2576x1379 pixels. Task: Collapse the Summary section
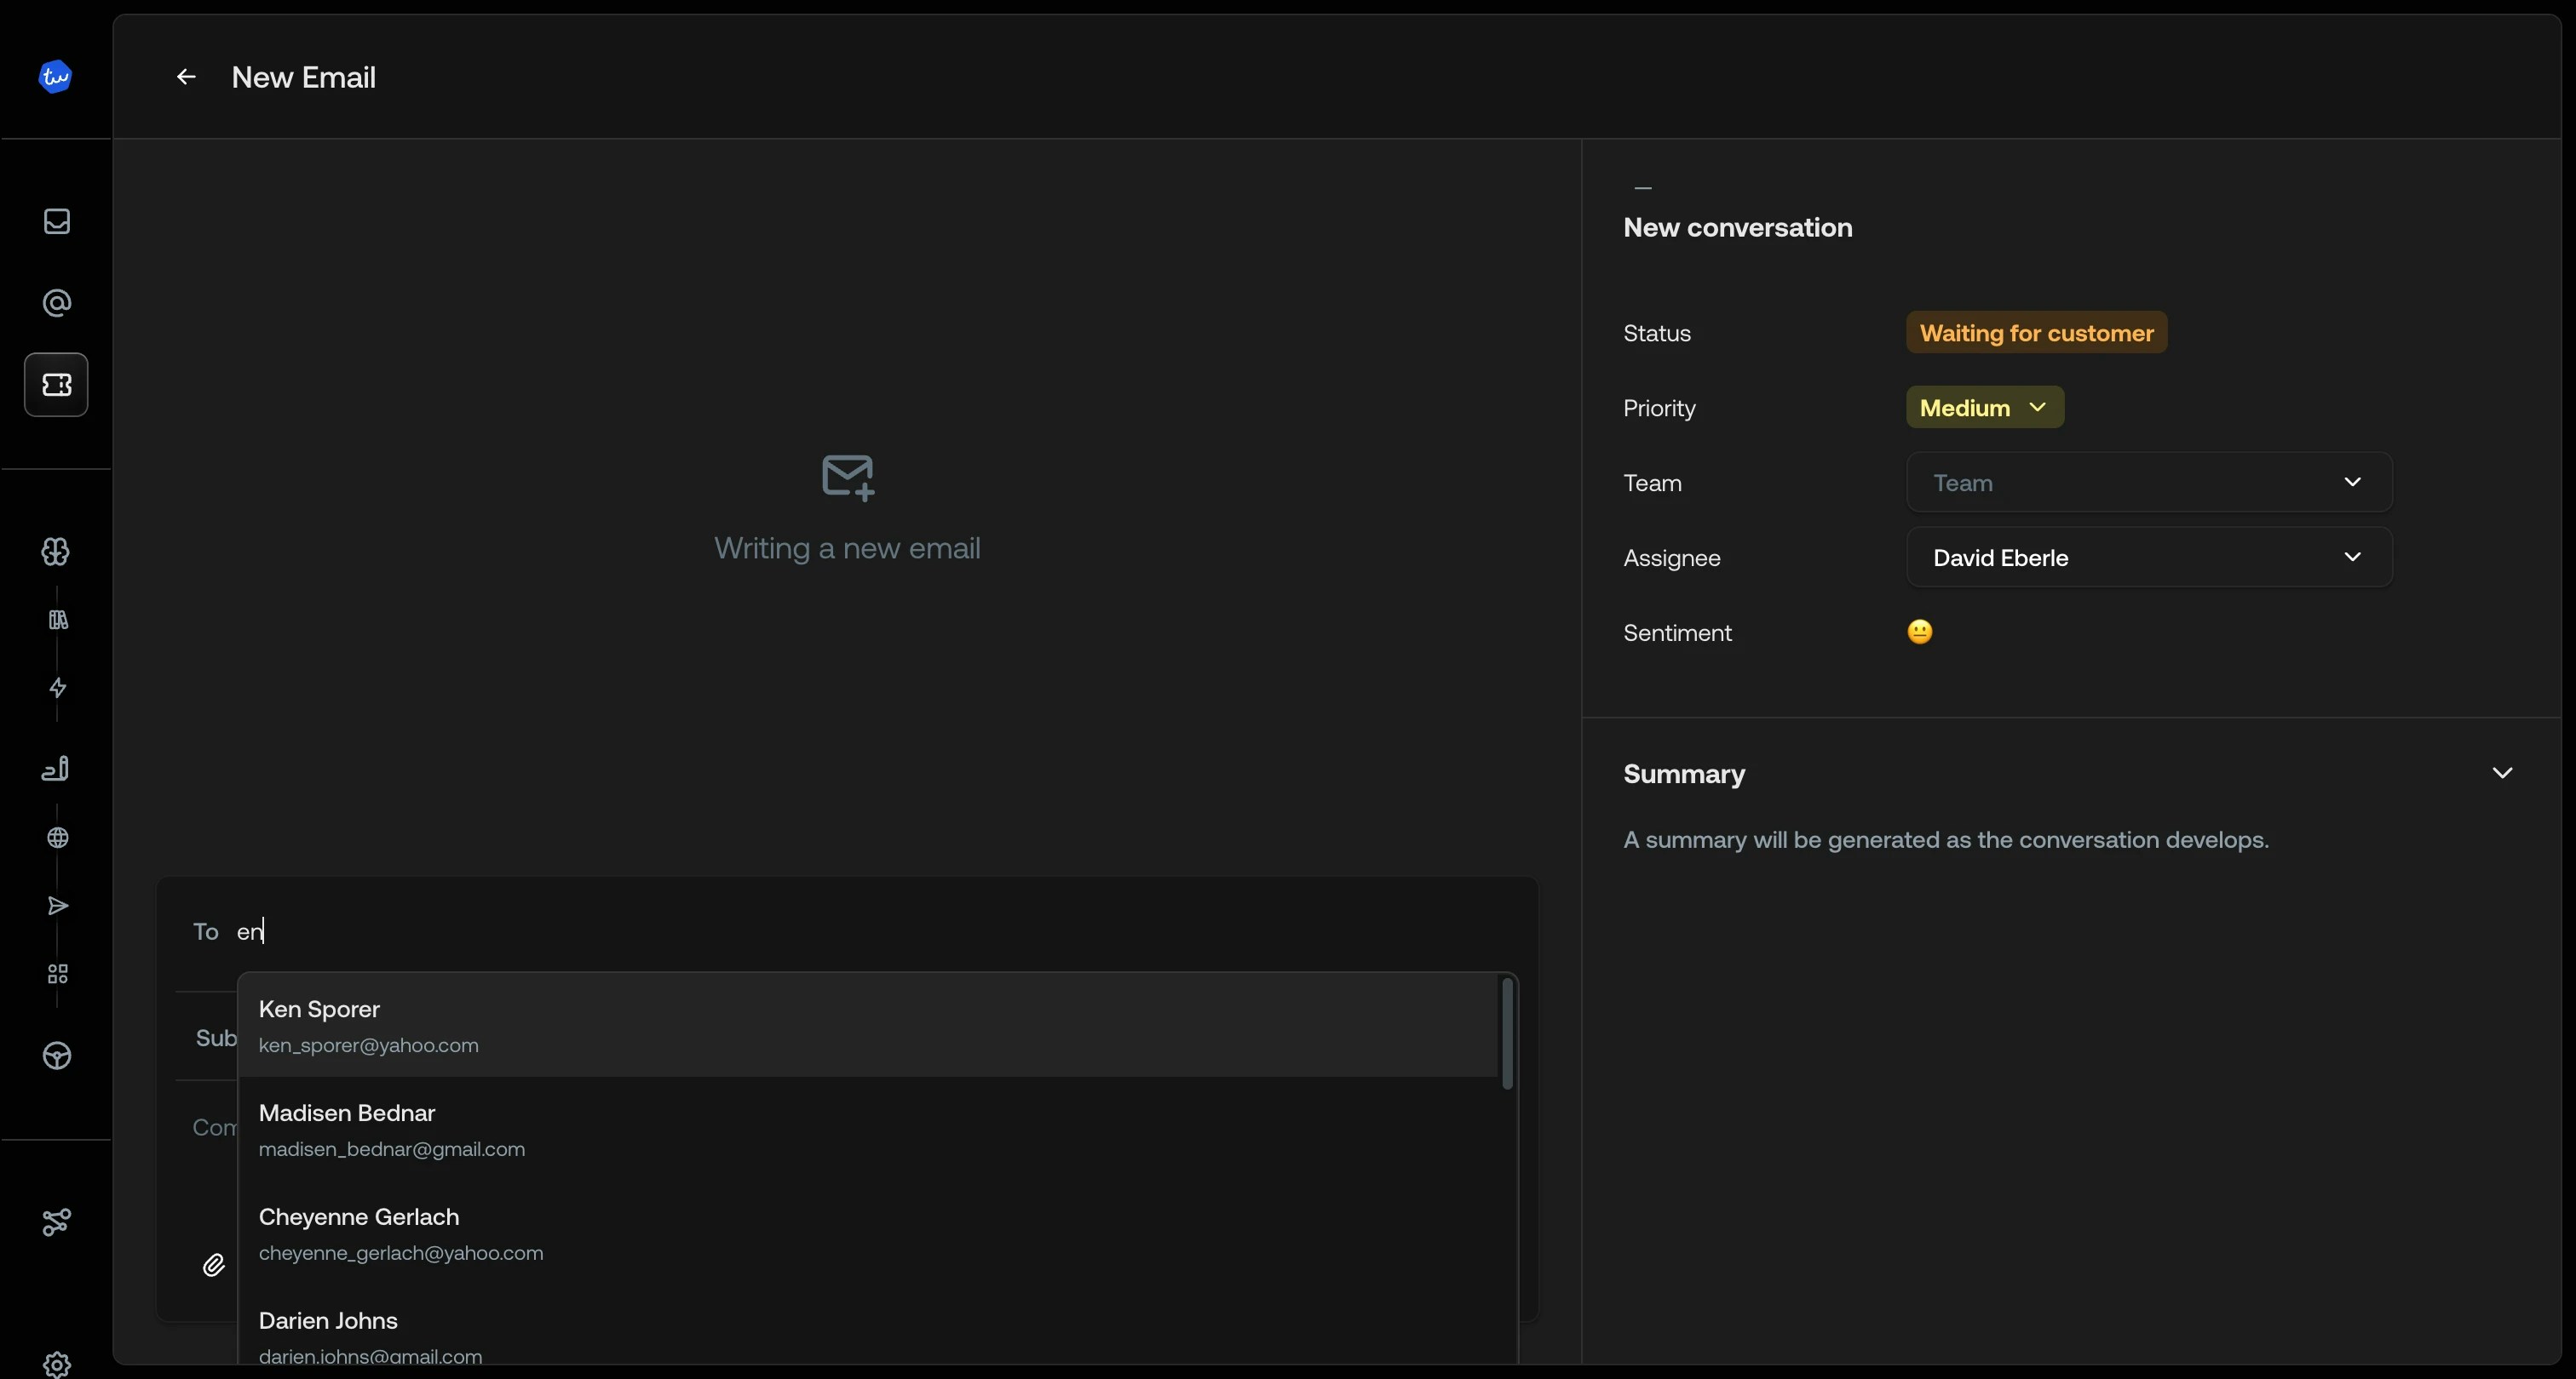tap(2503, 772)
